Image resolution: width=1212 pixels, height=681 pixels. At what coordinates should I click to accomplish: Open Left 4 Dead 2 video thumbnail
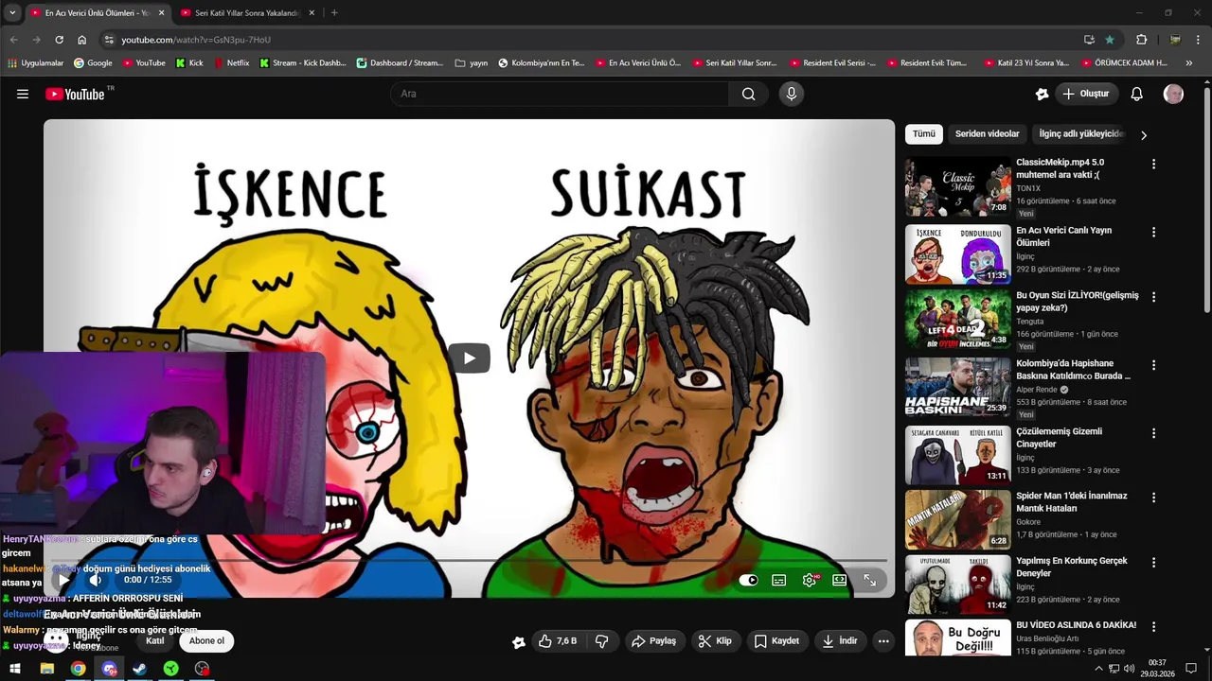[x=958, y=319]
